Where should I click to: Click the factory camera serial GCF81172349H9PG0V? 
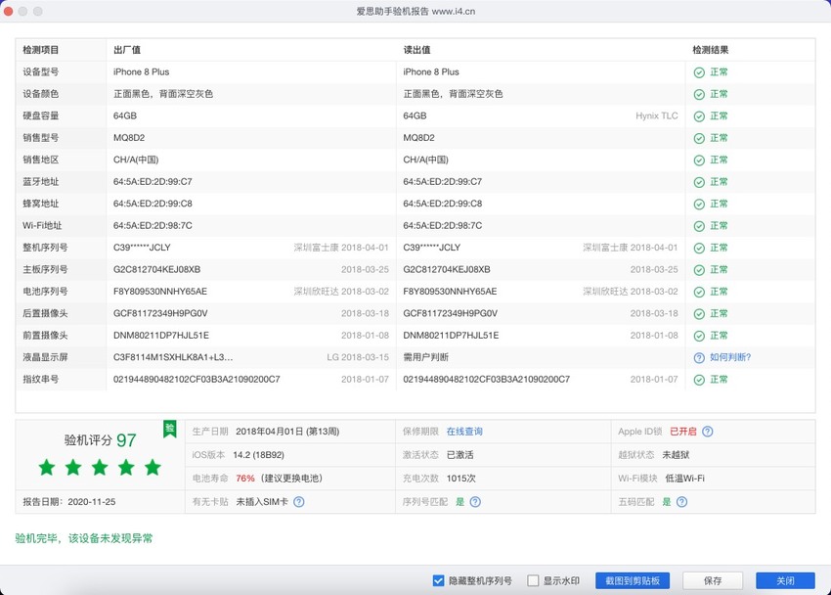(x=160, y=313)
